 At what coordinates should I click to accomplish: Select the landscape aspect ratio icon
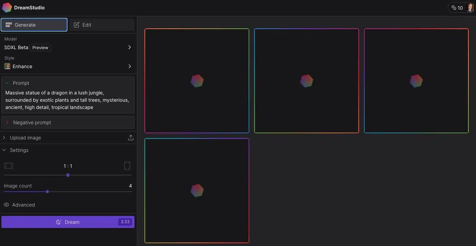pos(8,166)
